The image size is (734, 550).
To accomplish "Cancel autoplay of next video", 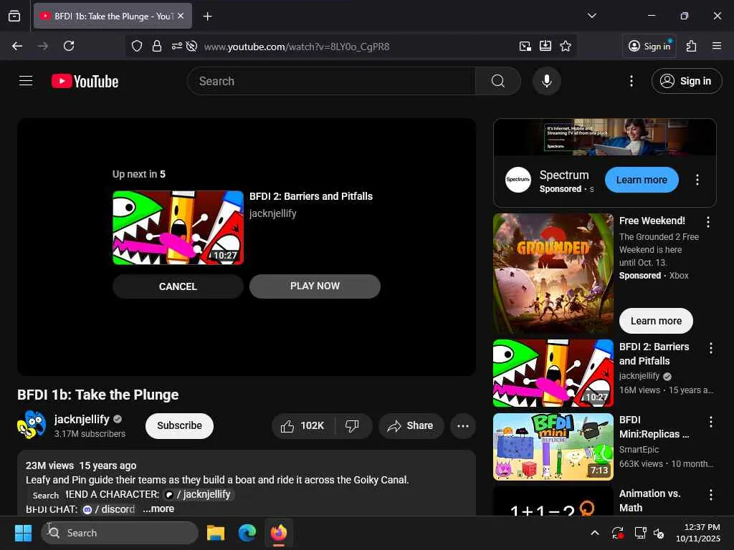I will [x=178, y=286].
